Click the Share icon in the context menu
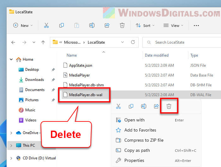This screenshot has width=221, height=167. 156,106
